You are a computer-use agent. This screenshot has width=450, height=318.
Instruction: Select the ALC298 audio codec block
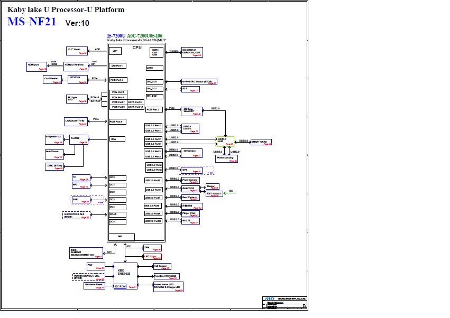(x=79, y=139)
